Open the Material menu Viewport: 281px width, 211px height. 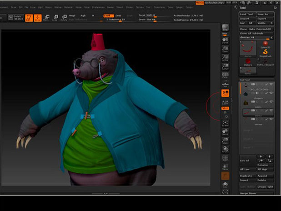tap(68, 8)
